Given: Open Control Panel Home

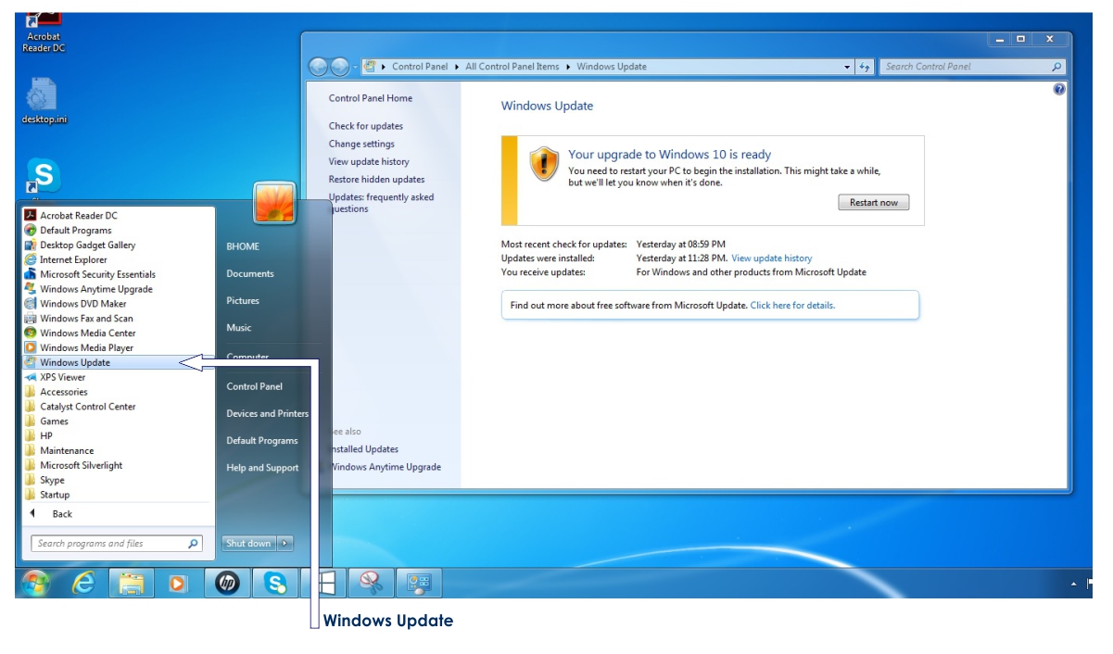Looking at the screenshot, I should click(x=371, y=98).
